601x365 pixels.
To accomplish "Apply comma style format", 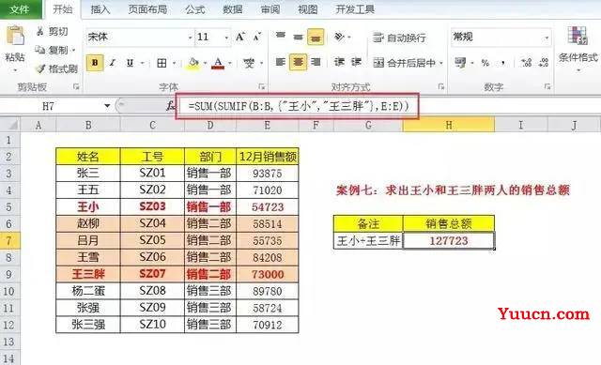I will point(503,63).
